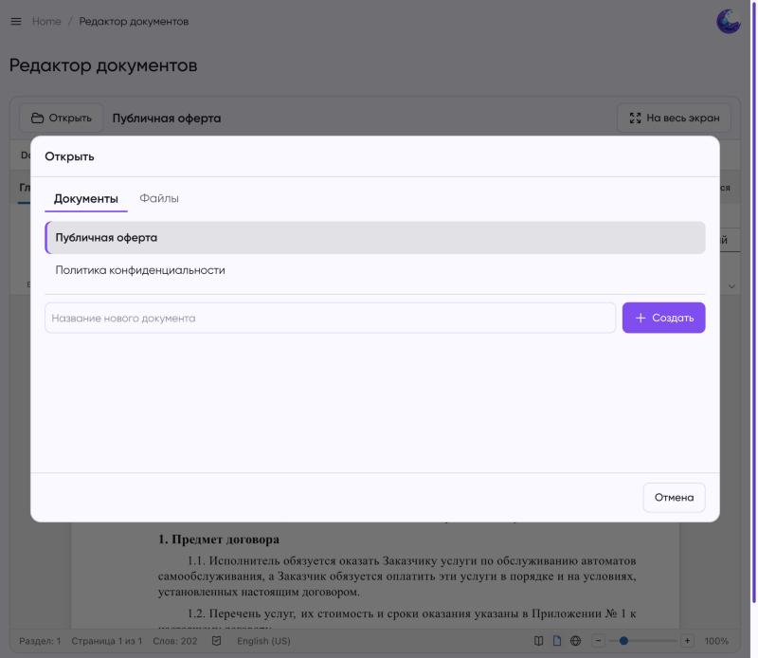Click Страница 1 из 1 in status bar
The height and width of the screenshot is (658, 758).
[107, 641]
